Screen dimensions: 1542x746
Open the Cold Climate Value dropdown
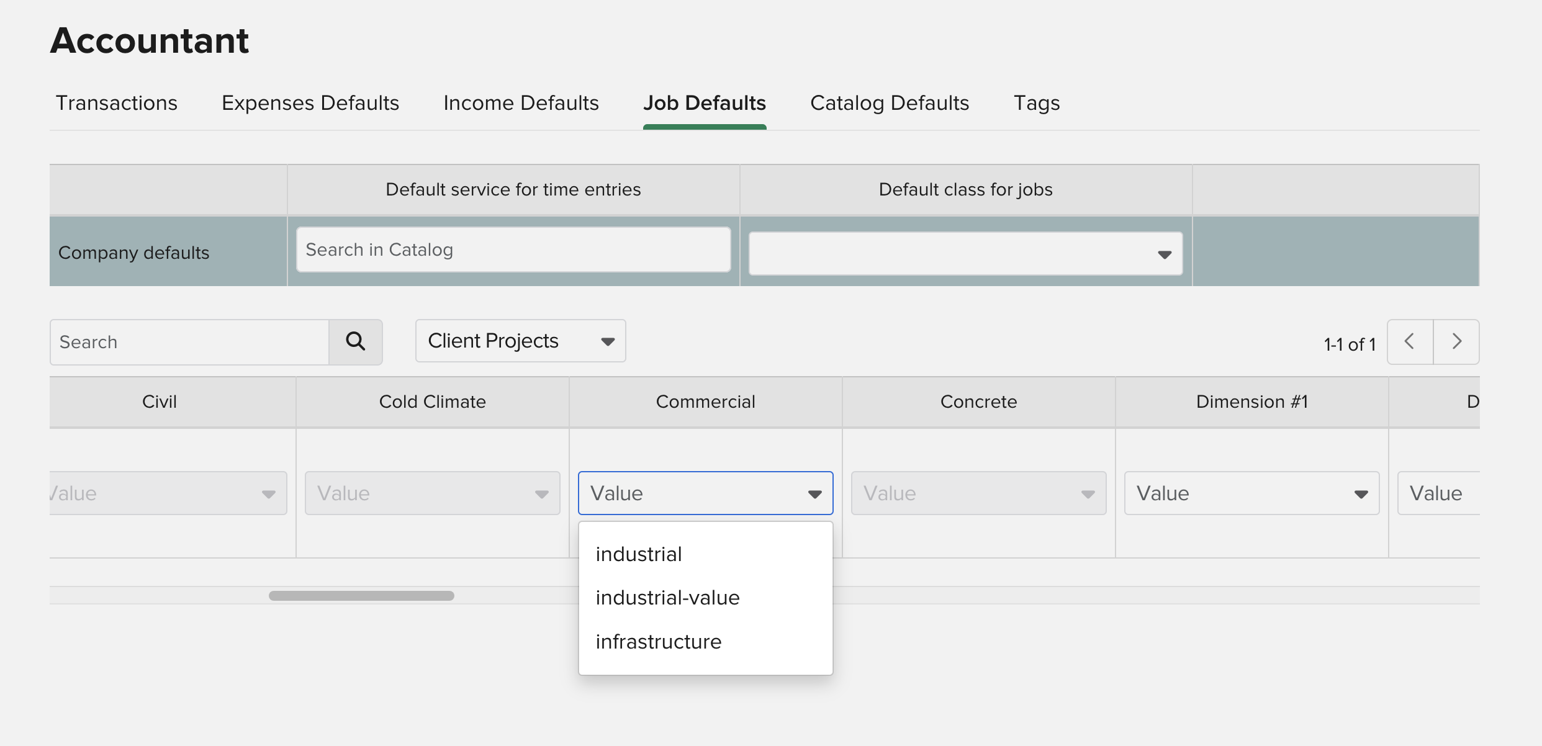[x=432, y=493]
